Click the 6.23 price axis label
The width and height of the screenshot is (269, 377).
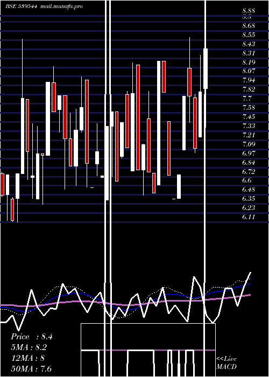pyautogui.click(x=249, y=208)
